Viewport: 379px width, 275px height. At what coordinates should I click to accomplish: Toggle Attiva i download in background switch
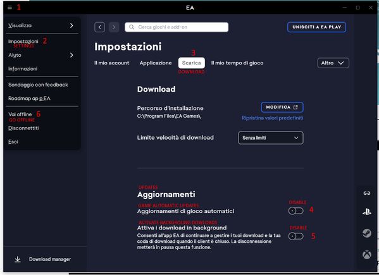pos(295,236)
